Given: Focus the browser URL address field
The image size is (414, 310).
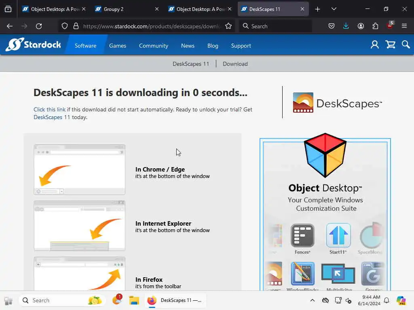Looking at the screenshot, I should pos(151,26).
